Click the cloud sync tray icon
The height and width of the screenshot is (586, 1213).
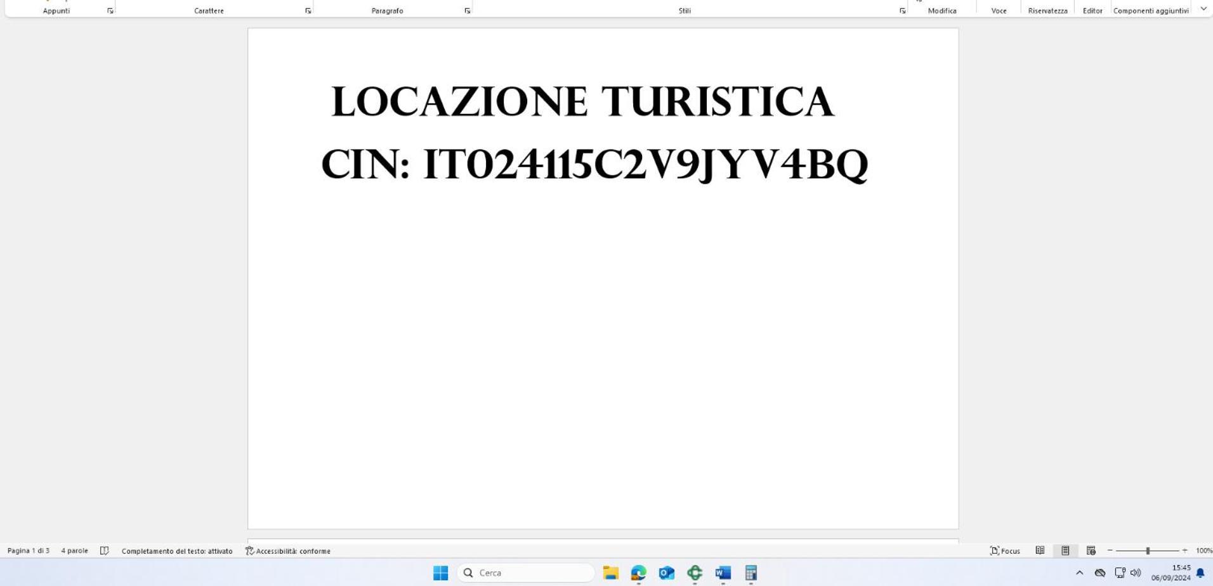[1100, 573]
